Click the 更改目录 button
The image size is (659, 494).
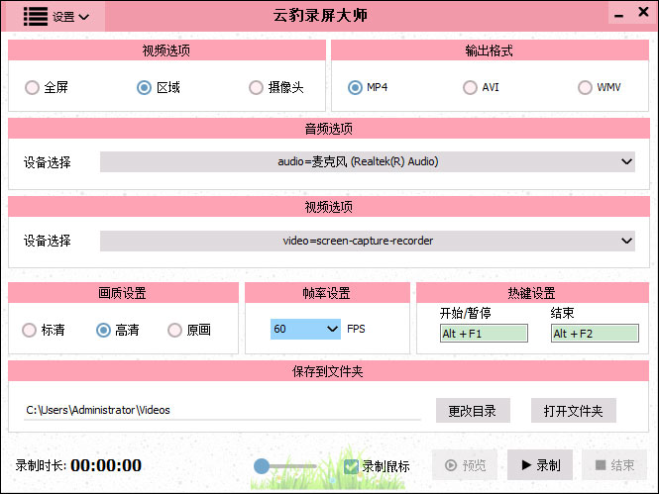point(473,411)
